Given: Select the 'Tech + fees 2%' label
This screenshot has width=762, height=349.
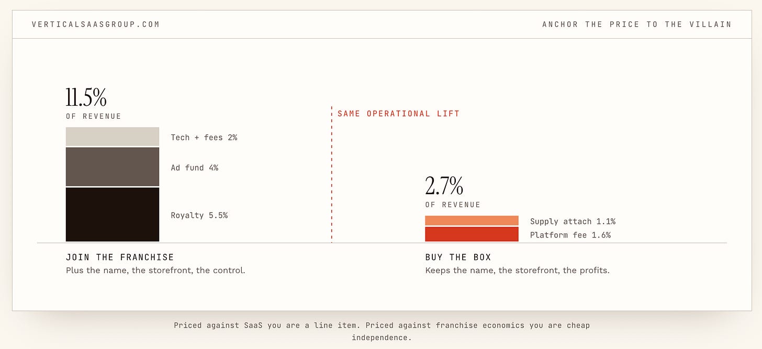Looking at the screenshot, I should [204, 138].
